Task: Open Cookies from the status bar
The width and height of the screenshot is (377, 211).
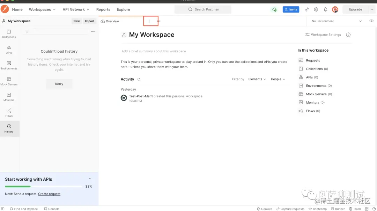Action: [265, 209]
